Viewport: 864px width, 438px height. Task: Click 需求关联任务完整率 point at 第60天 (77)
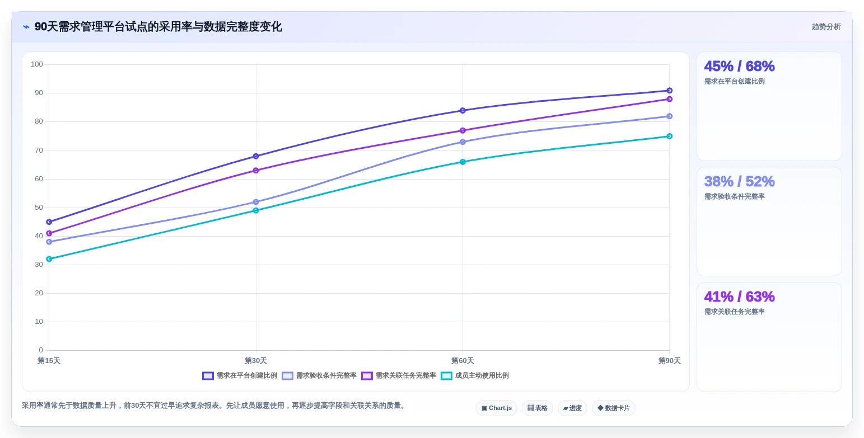463,130
